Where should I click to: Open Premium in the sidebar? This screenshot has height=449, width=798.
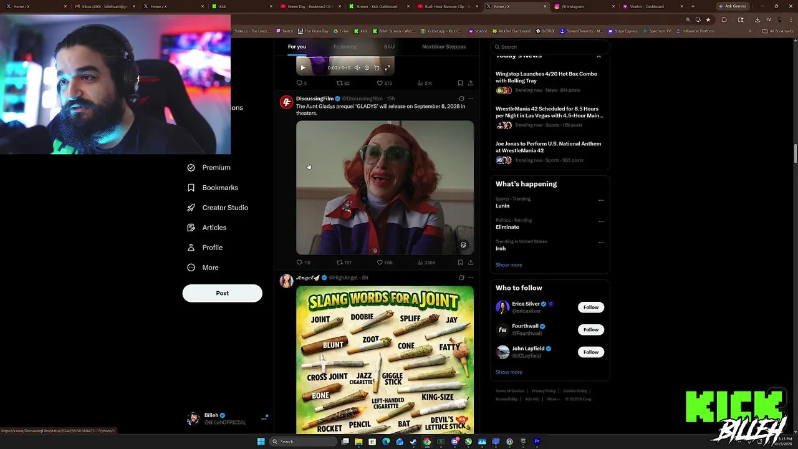click(209, 167)
